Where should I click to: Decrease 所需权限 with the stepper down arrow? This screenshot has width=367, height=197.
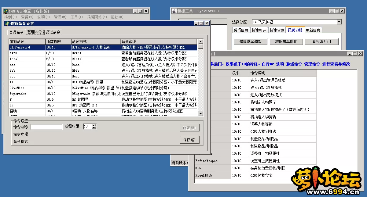coord(94,128)
